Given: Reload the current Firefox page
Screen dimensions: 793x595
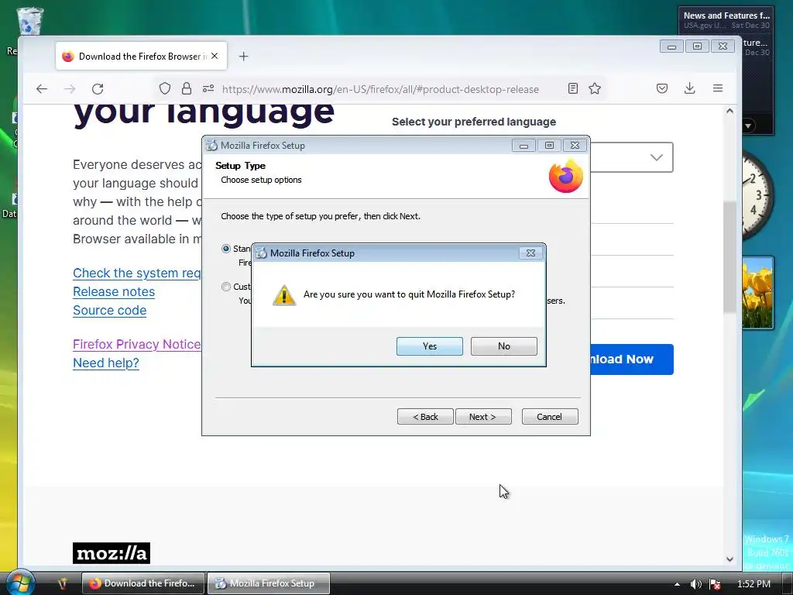Looking at the screenshot, I should click(98, 89).
